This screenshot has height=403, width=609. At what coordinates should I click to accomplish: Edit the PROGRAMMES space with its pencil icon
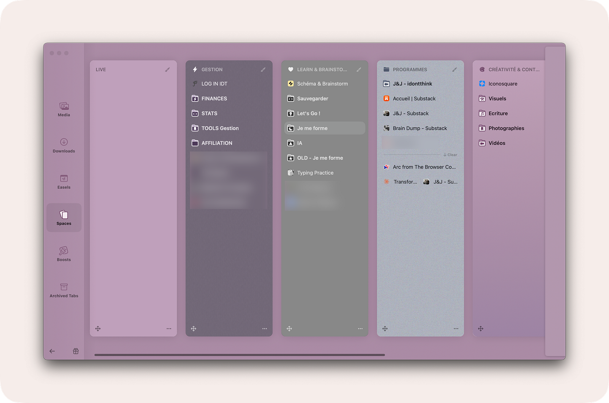(455, 70)
